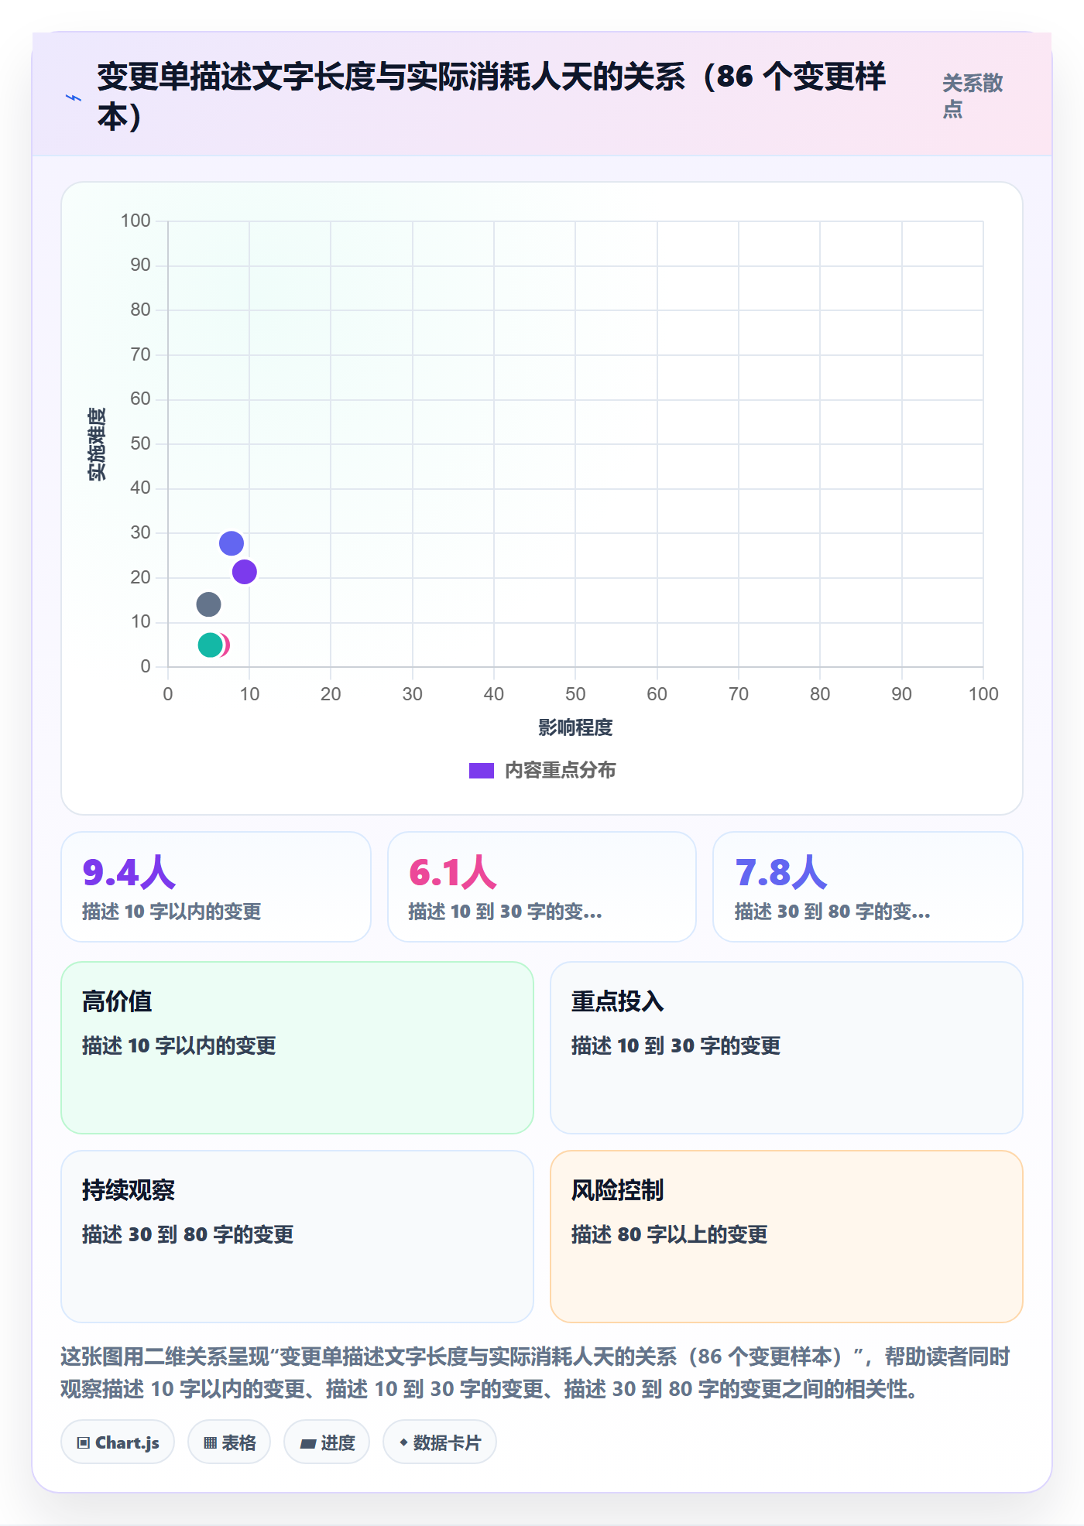Viewport: 1084px width, 1526px height.
Task: Click 描述 80 字以上的变更 text
Action: pos(670,1234)
